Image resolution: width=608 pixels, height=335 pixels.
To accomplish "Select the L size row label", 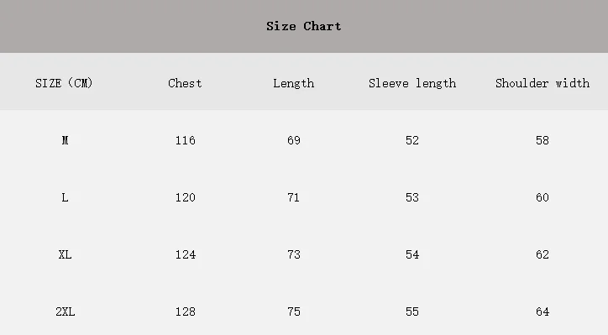I will click(x=65, y=198).
